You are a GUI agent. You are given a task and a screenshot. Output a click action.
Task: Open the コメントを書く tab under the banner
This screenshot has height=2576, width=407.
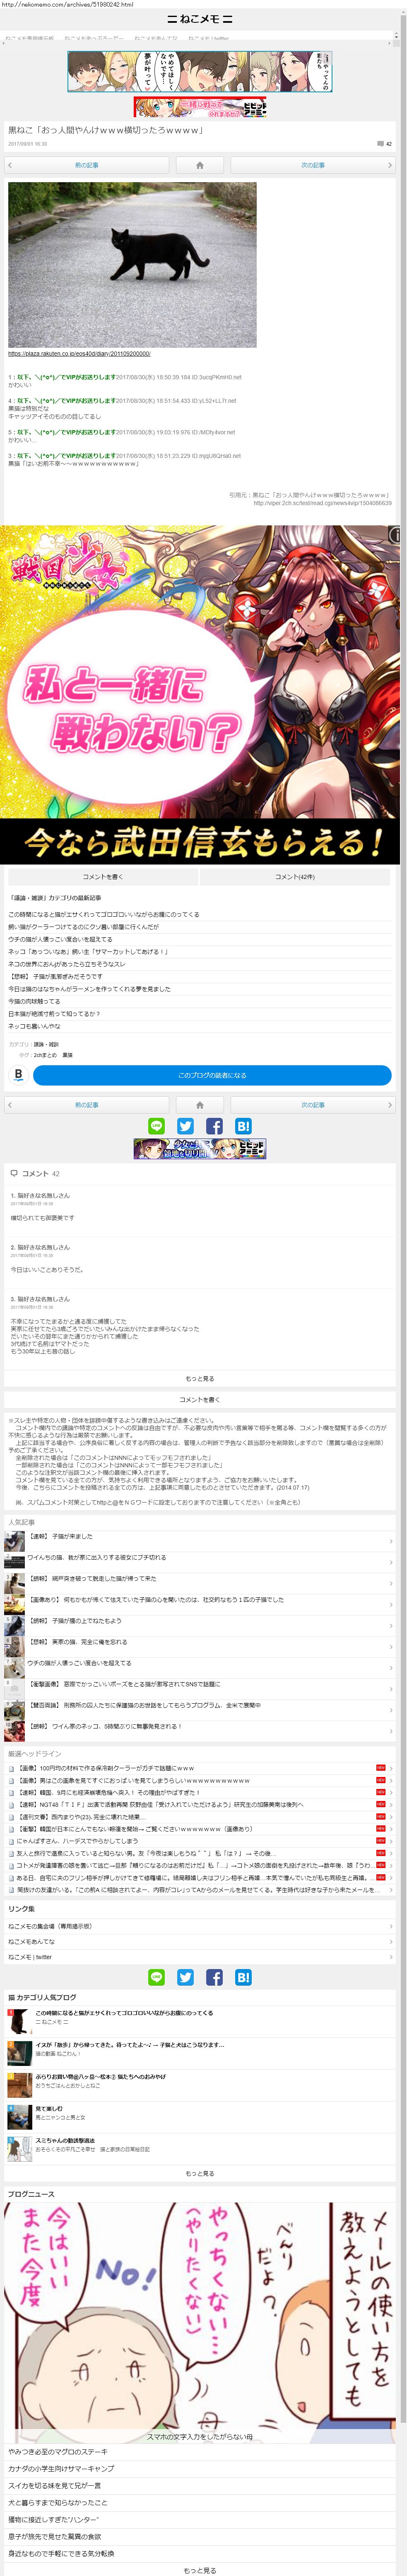click(x=102, y=877)
